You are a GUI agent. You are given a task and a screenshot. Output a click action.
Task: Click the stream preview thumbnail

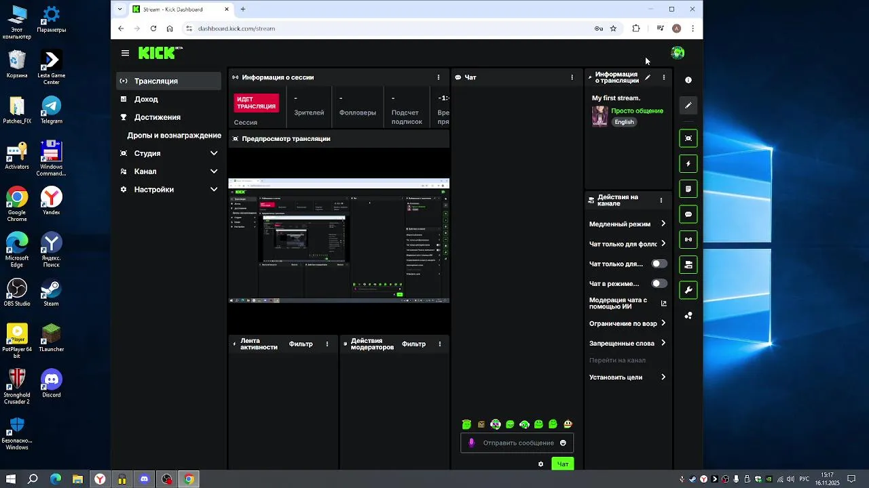339,241
